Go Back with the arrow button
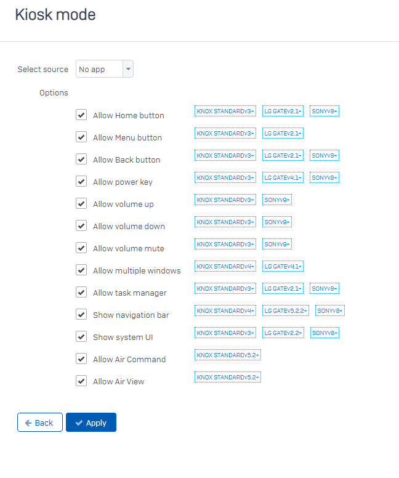Screen dimensions: 399x478 [40, 423]
